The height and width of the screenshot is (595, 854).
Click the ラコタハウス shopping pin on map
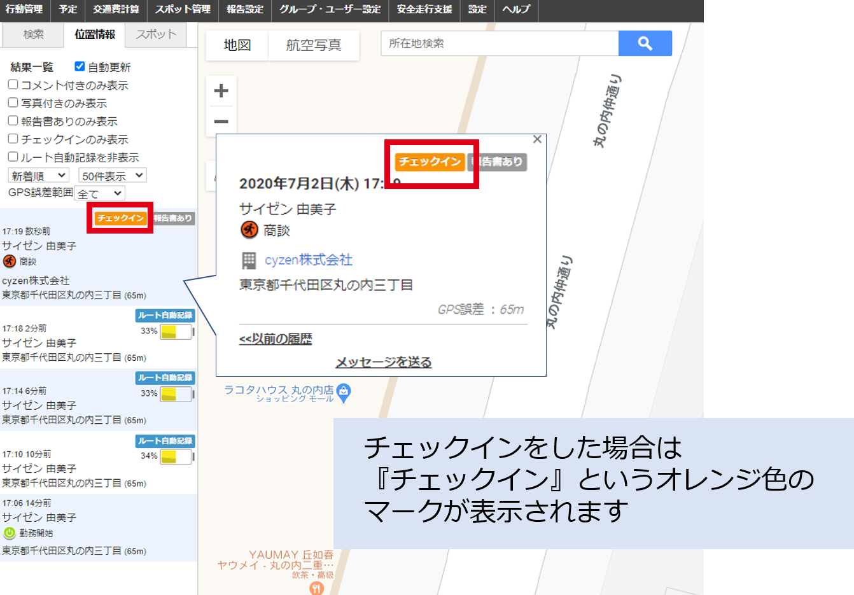(344, 393)
